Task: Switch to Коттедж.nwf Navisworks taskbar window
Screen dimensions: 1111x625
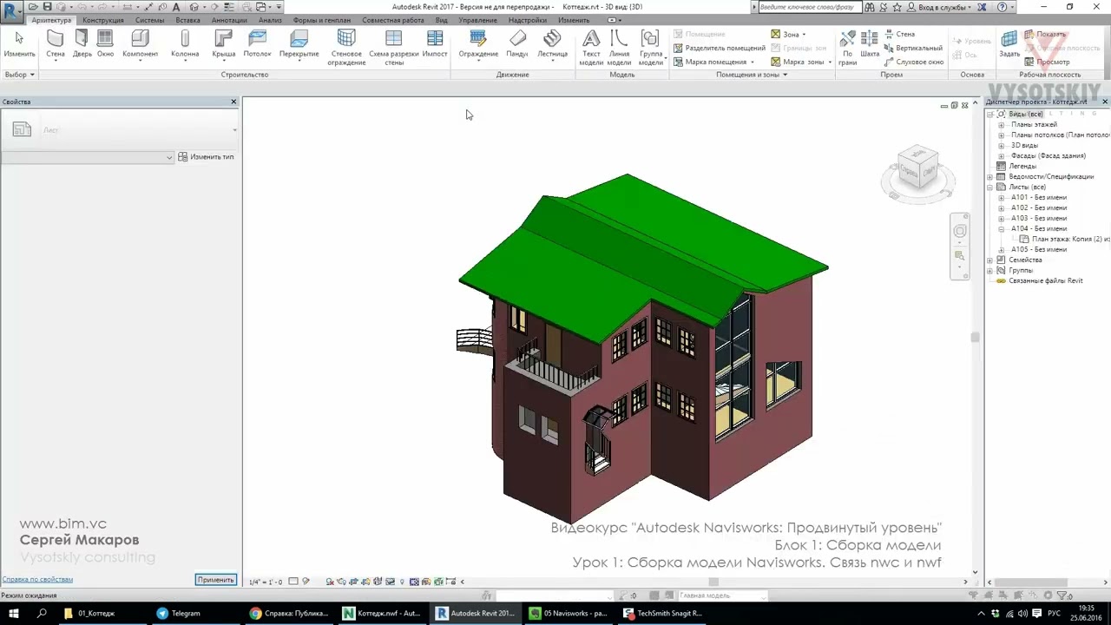Action: click(x=383, y=613)
